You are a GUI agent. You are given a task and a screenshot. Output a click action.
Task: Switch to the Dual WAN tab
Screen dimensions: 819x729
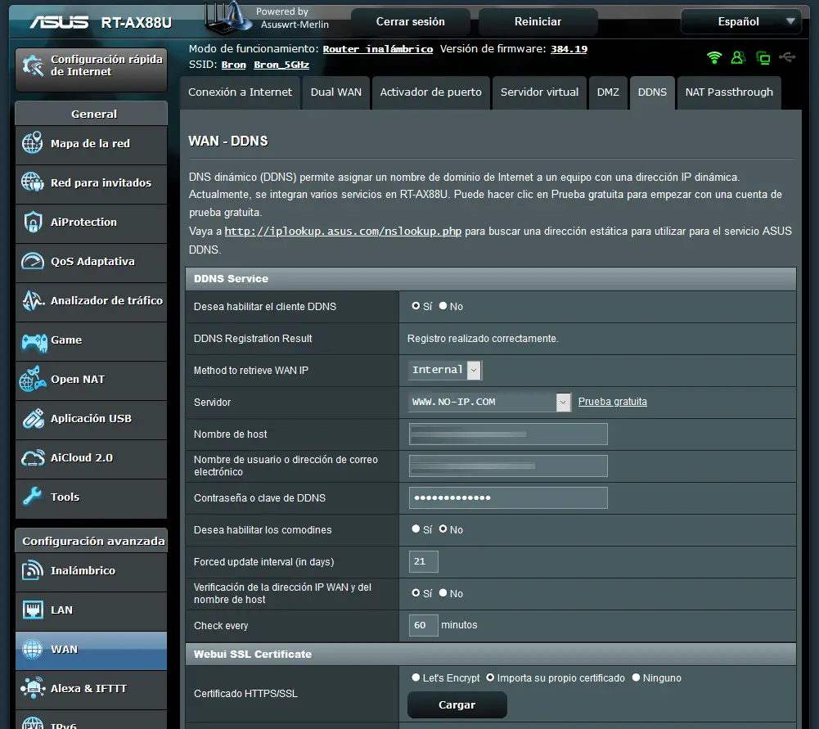click(x=335, y=92)
